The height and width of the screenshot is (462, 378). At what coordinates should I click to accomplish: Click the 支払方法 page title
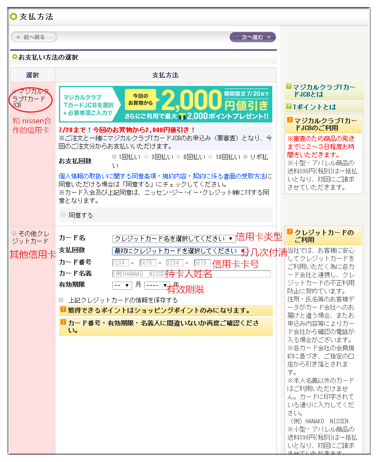(37, 17)
